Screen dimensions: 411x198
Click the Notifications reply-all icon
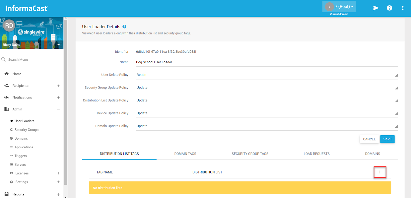pos(7,97)
